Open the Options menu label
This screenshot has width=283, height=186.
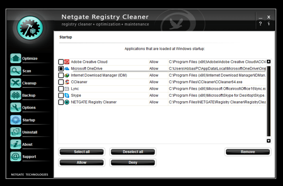pyautogui.click(x=29, y=107)
